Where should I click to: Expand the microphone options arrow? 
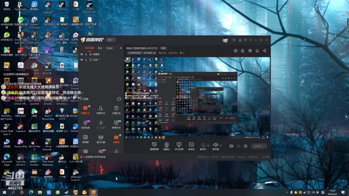click(x=208, y=145)
